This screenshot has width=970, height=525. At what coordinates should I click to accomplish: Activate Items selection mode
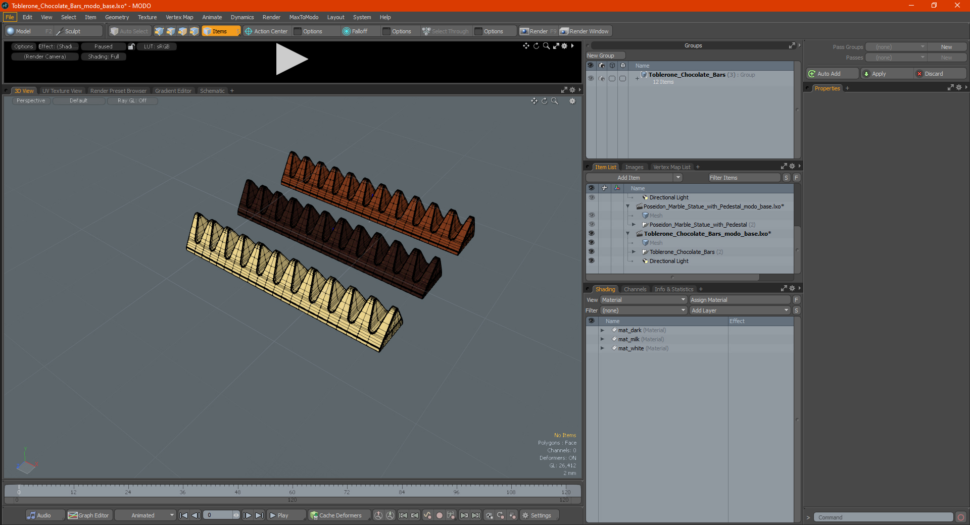(x=221, y=31)
